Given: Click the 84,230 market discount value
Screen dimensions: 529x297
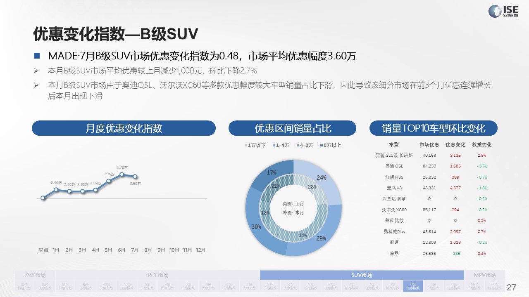Looking at the screenshot, I should coord(429,166).
